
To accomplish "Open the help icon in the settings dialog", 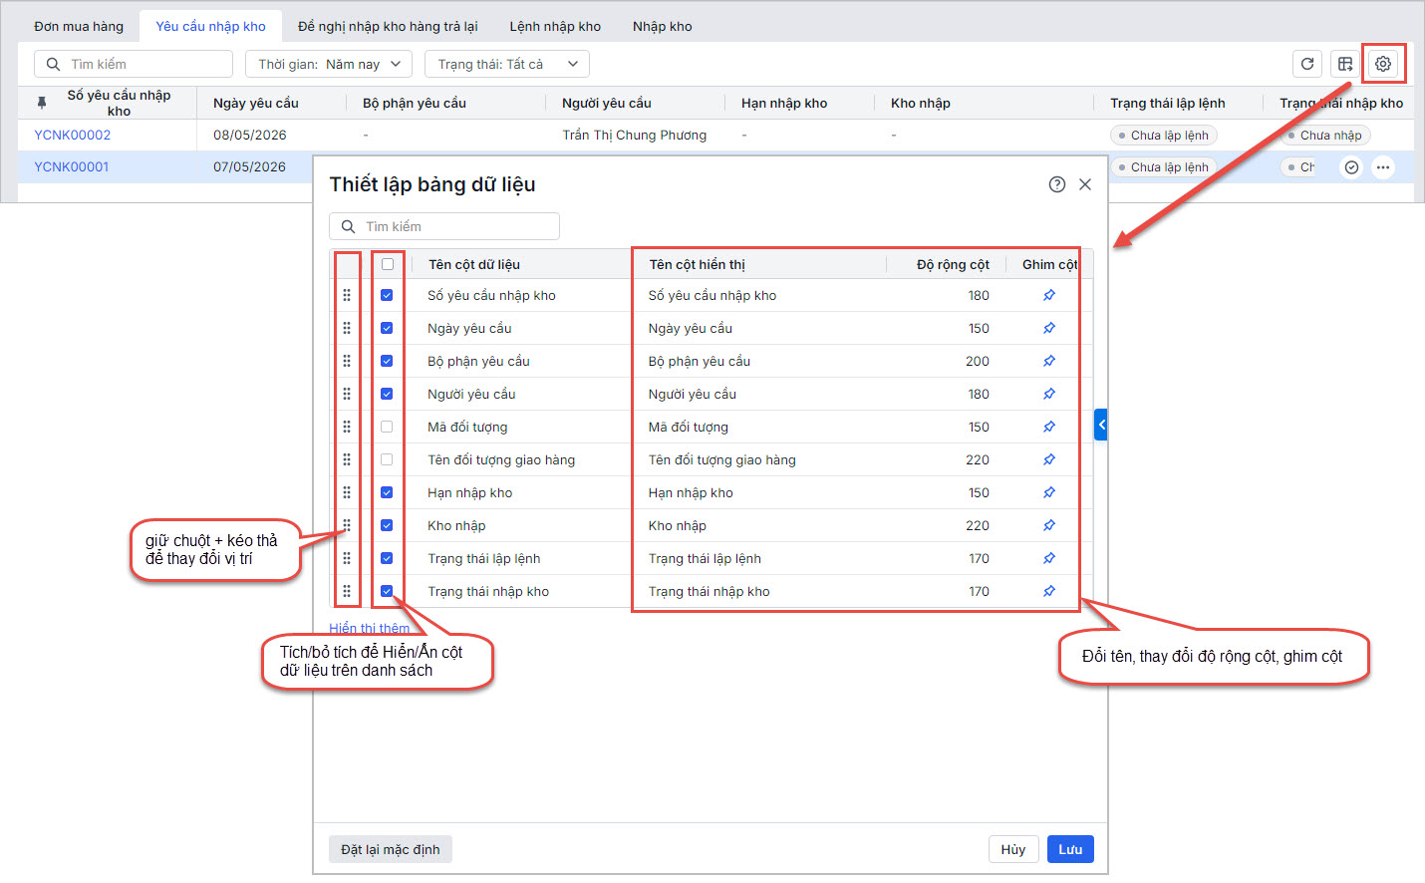I will point(1057,184).
